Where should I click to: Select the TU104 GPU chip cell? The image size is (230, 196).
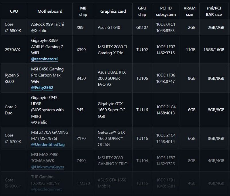[142, 161]
